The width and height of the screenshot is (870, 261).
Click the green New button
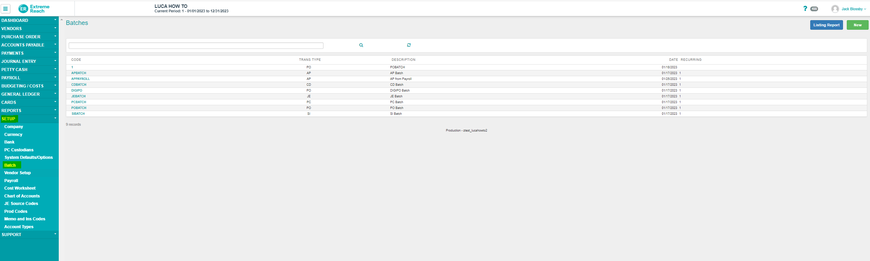point(857,25)
